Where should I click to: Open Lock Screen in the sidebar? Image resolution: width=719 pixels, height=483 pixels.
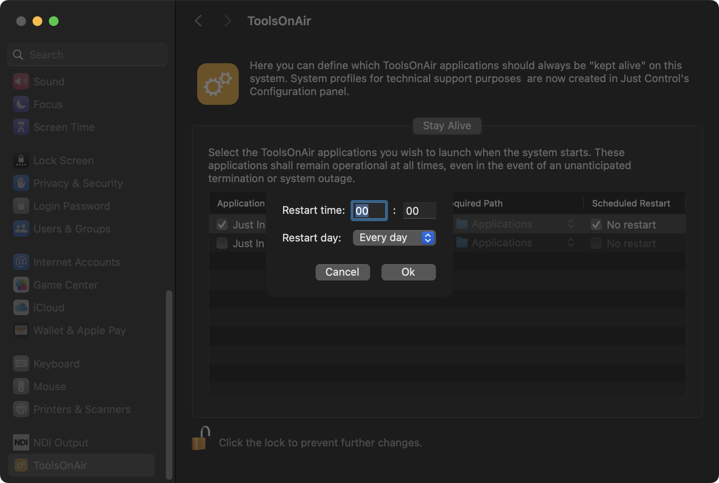point(81,160)
